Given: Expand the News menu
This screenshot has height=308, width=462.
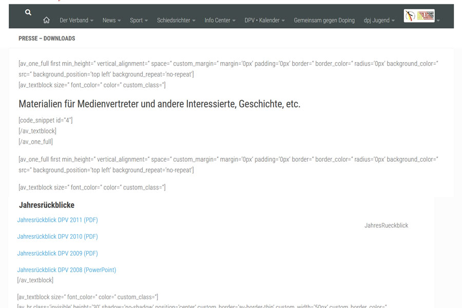Looking at the screenshot, I should 111,21.
